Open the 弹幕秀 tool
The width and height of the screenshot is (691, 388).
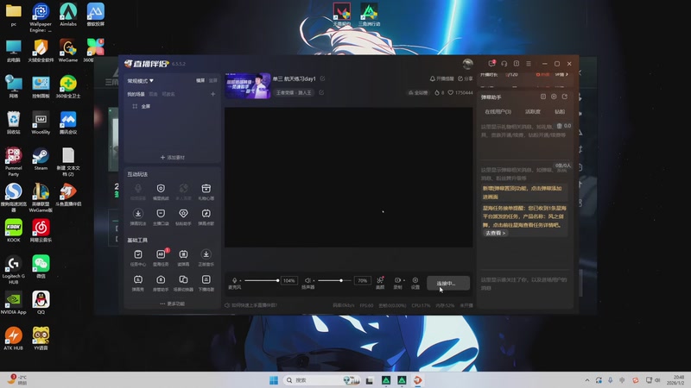[x=138, y=283]
